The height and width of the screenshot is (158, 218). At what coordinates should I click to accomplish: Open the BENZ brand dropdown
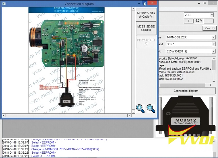214,44
